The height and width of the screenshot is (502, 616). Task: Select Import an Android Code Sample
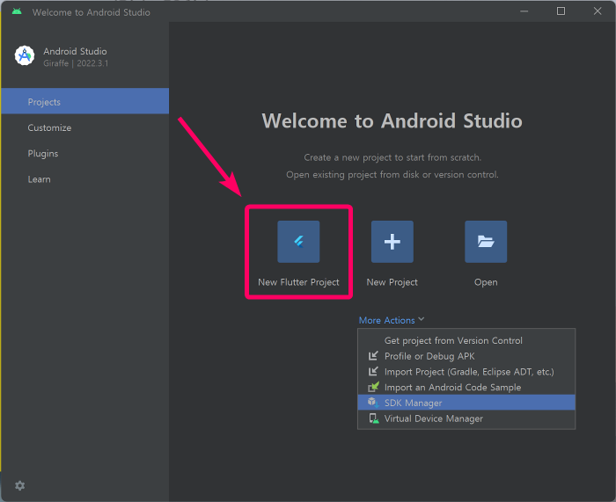tap(466, 388)
